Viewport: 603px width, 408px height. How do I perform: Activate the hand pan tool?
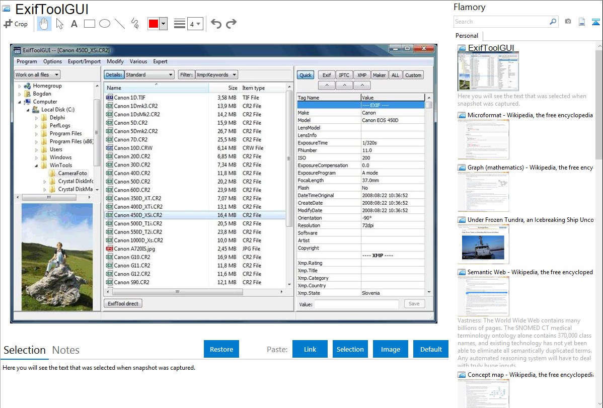[x=44, y=24]
